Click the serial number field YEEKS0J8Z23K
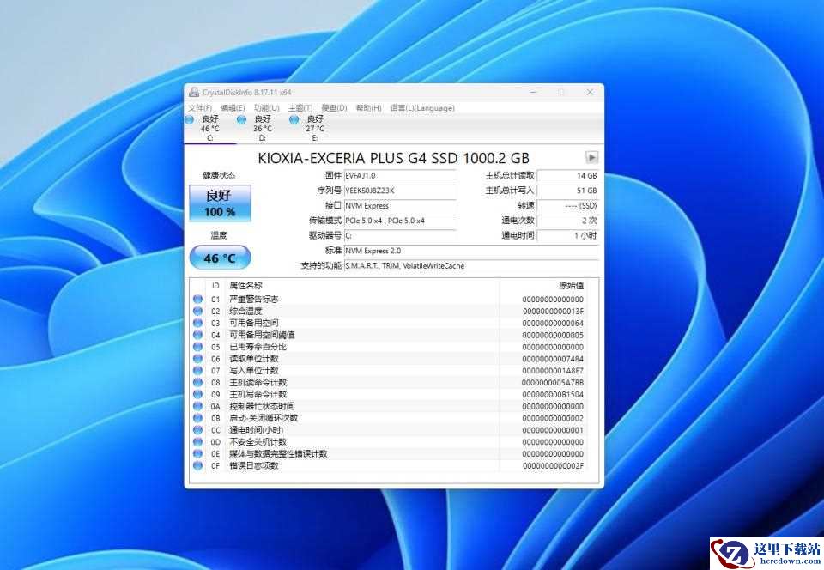This screenshot has width=824, height=570. [400, 191]
